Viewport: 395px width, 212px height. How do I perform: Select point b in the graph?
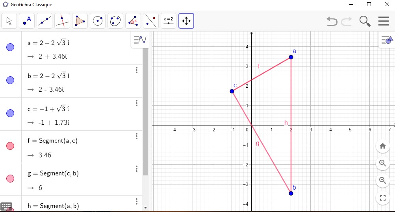291,194
